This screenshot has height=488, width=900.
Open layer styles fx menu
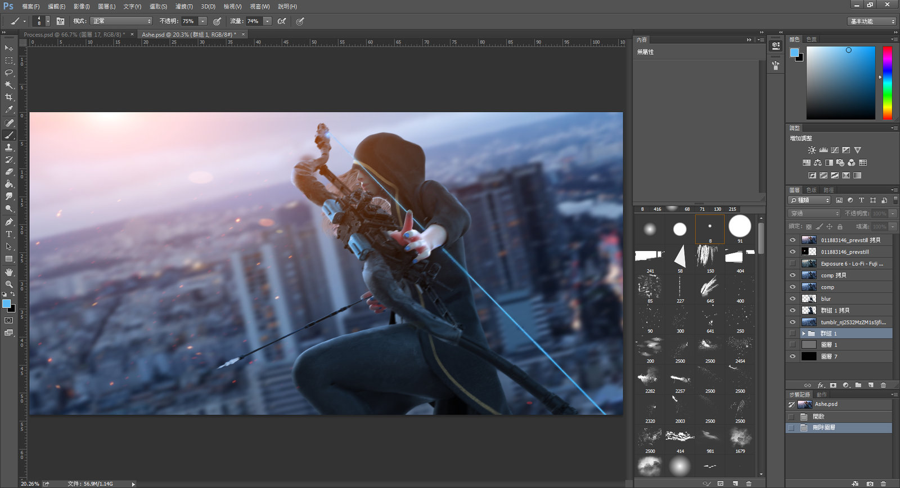(x=821, y=385)
